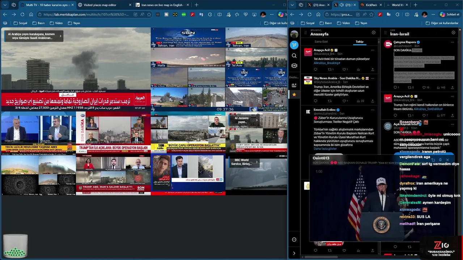Open the Video bookmarks folder in the left browser
Image resolution: width=463 pixels, height=260 pixels.
[x=56, y=23]
